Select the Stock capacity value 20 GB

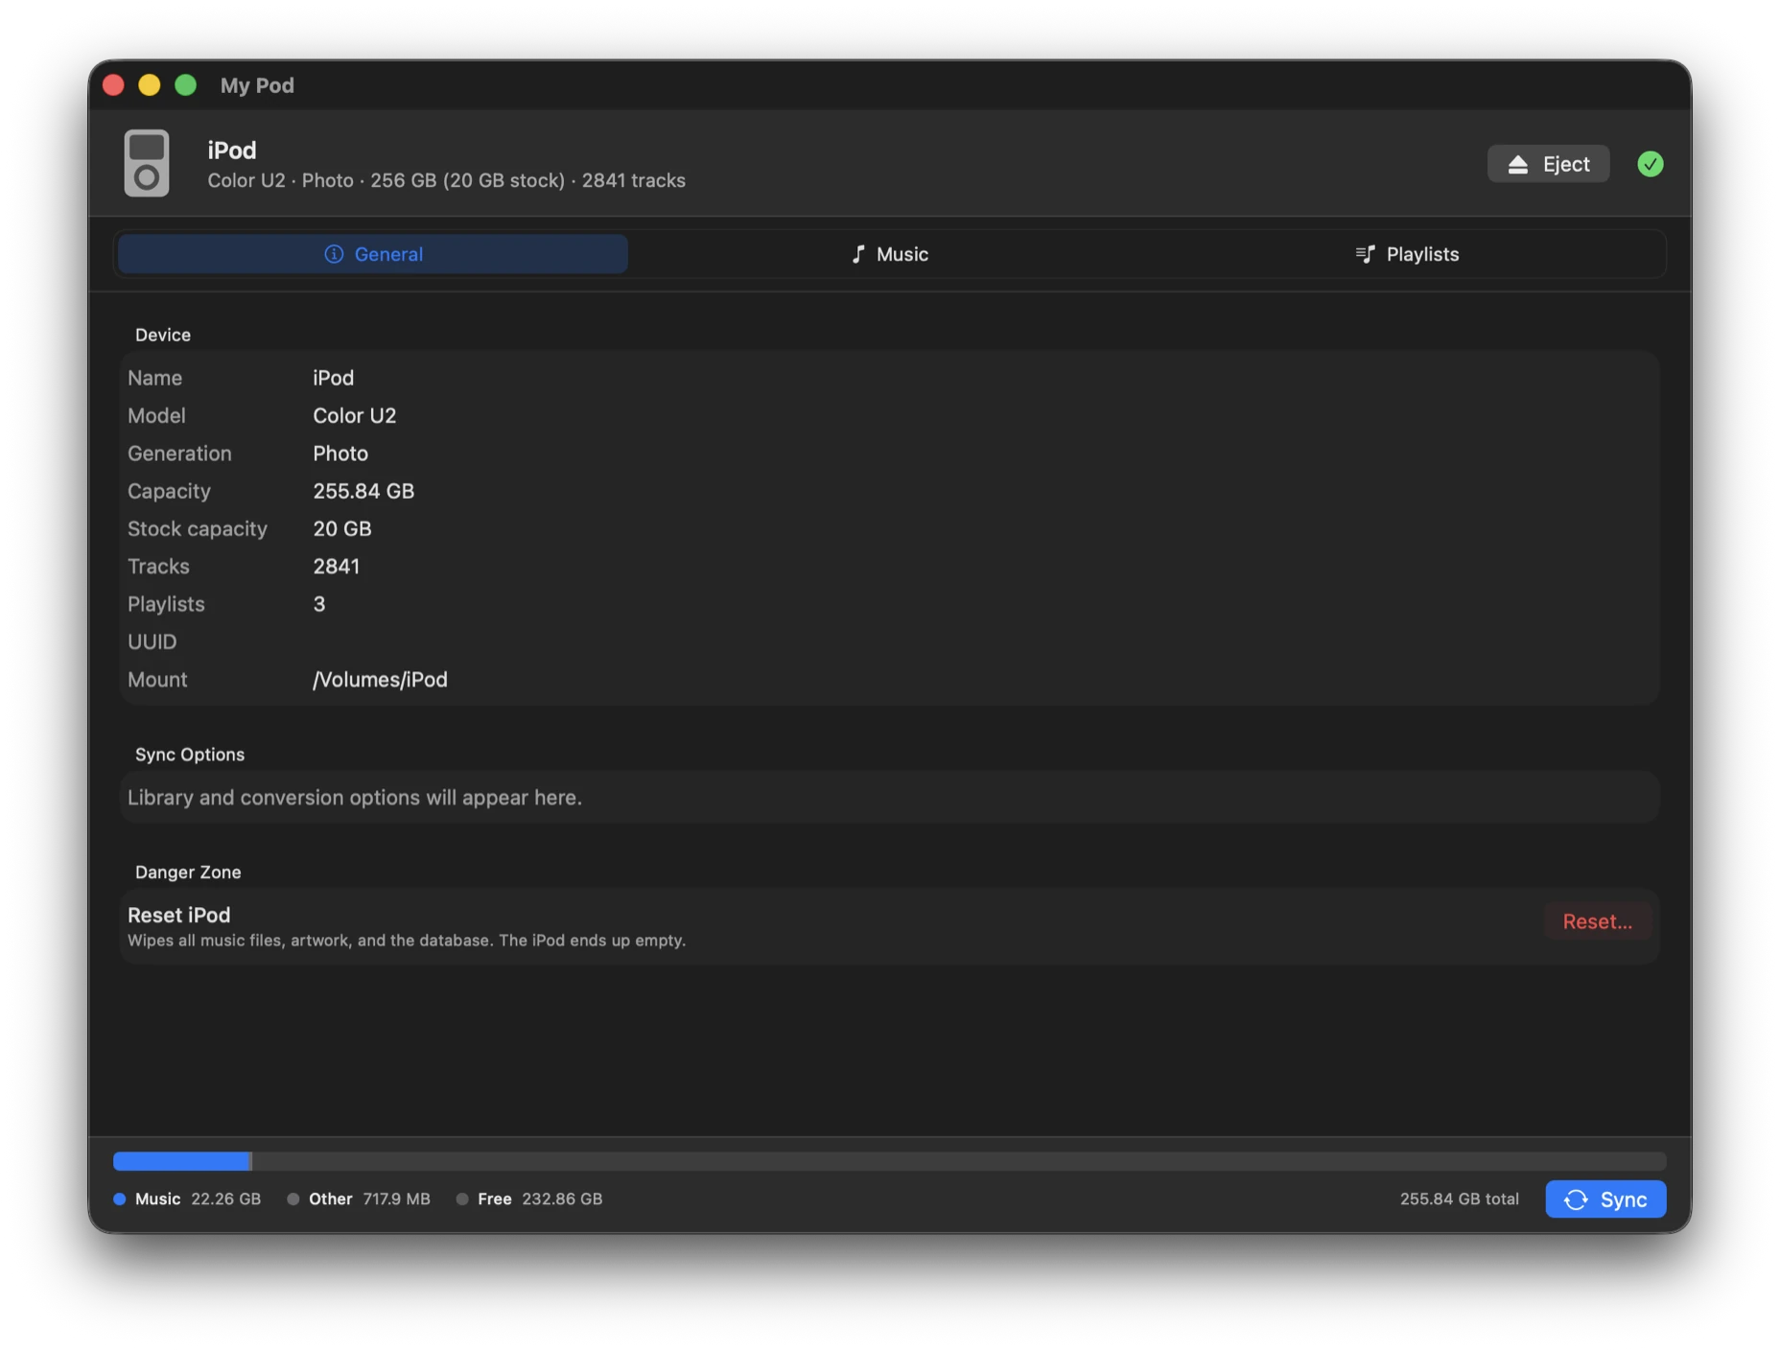341,528
